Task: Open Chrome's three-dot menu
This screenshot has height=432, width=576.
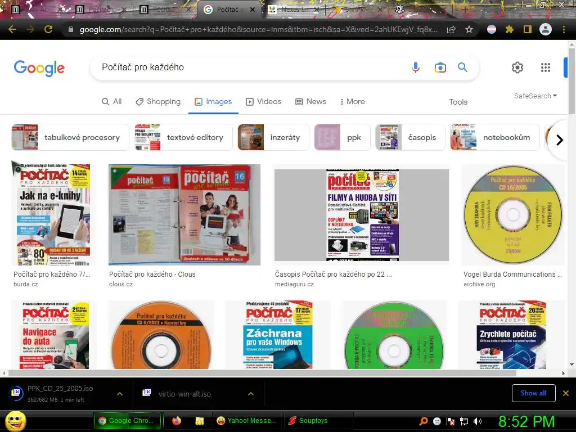Action: pos(564,29)
